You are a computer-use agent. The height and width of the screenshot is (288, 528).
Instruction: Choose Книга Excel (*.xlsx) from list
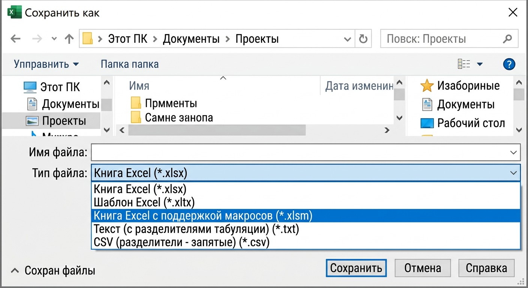tap(306, 189)
